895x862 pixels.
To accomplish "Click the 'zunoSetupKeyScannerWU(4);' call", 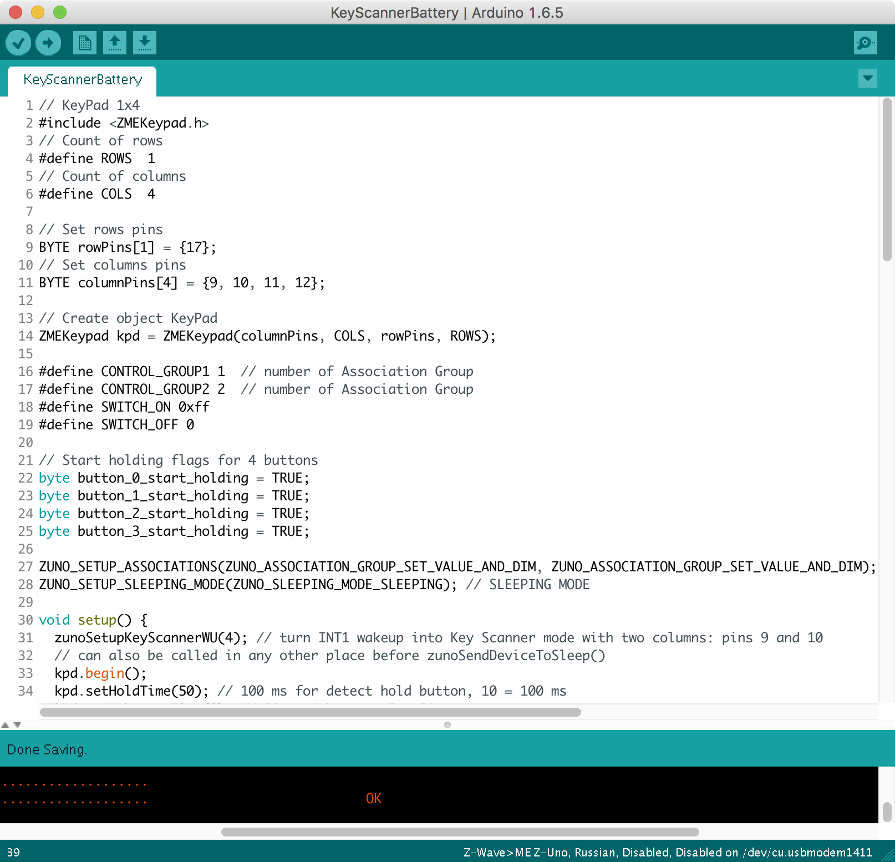I will click(151, 638).
